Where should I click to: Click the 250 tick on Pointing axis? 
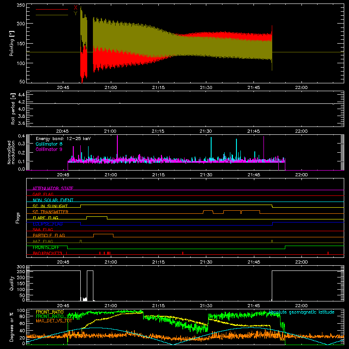point(21,5)
